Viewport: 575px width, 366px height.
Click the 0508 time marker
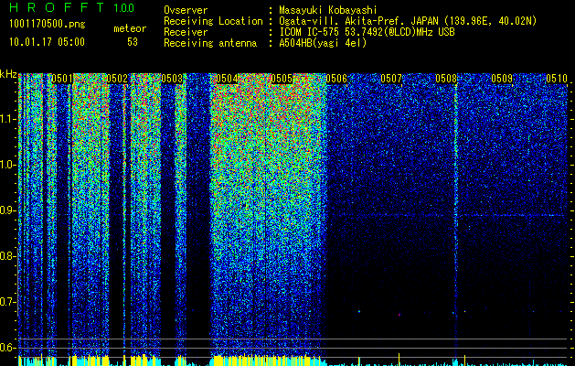point(446,79)
